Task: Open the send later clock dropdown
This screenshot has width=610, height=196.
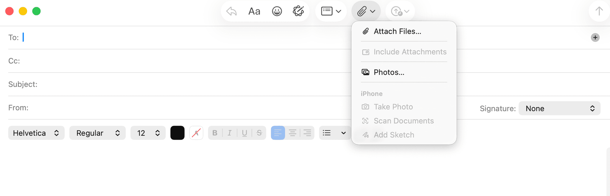Action: (400, 11)
